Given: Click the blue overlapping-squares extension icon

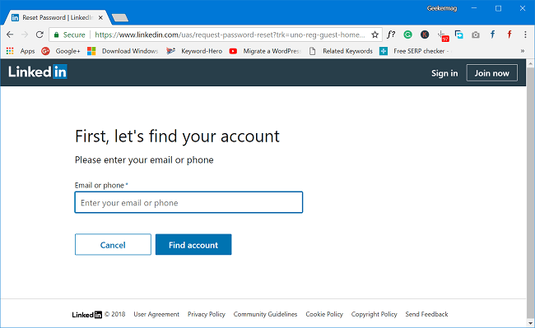Looking at the screenshot, I should [x=459, y=35].
